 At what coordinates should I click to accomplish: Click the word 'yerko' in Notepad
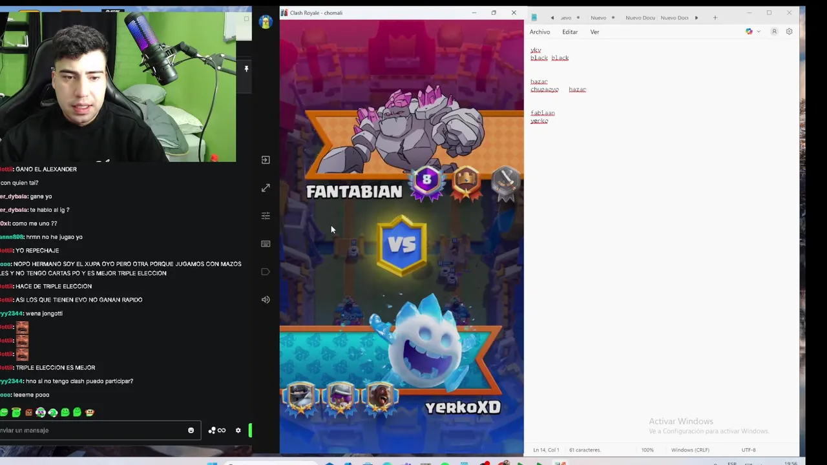click(539, 121)
